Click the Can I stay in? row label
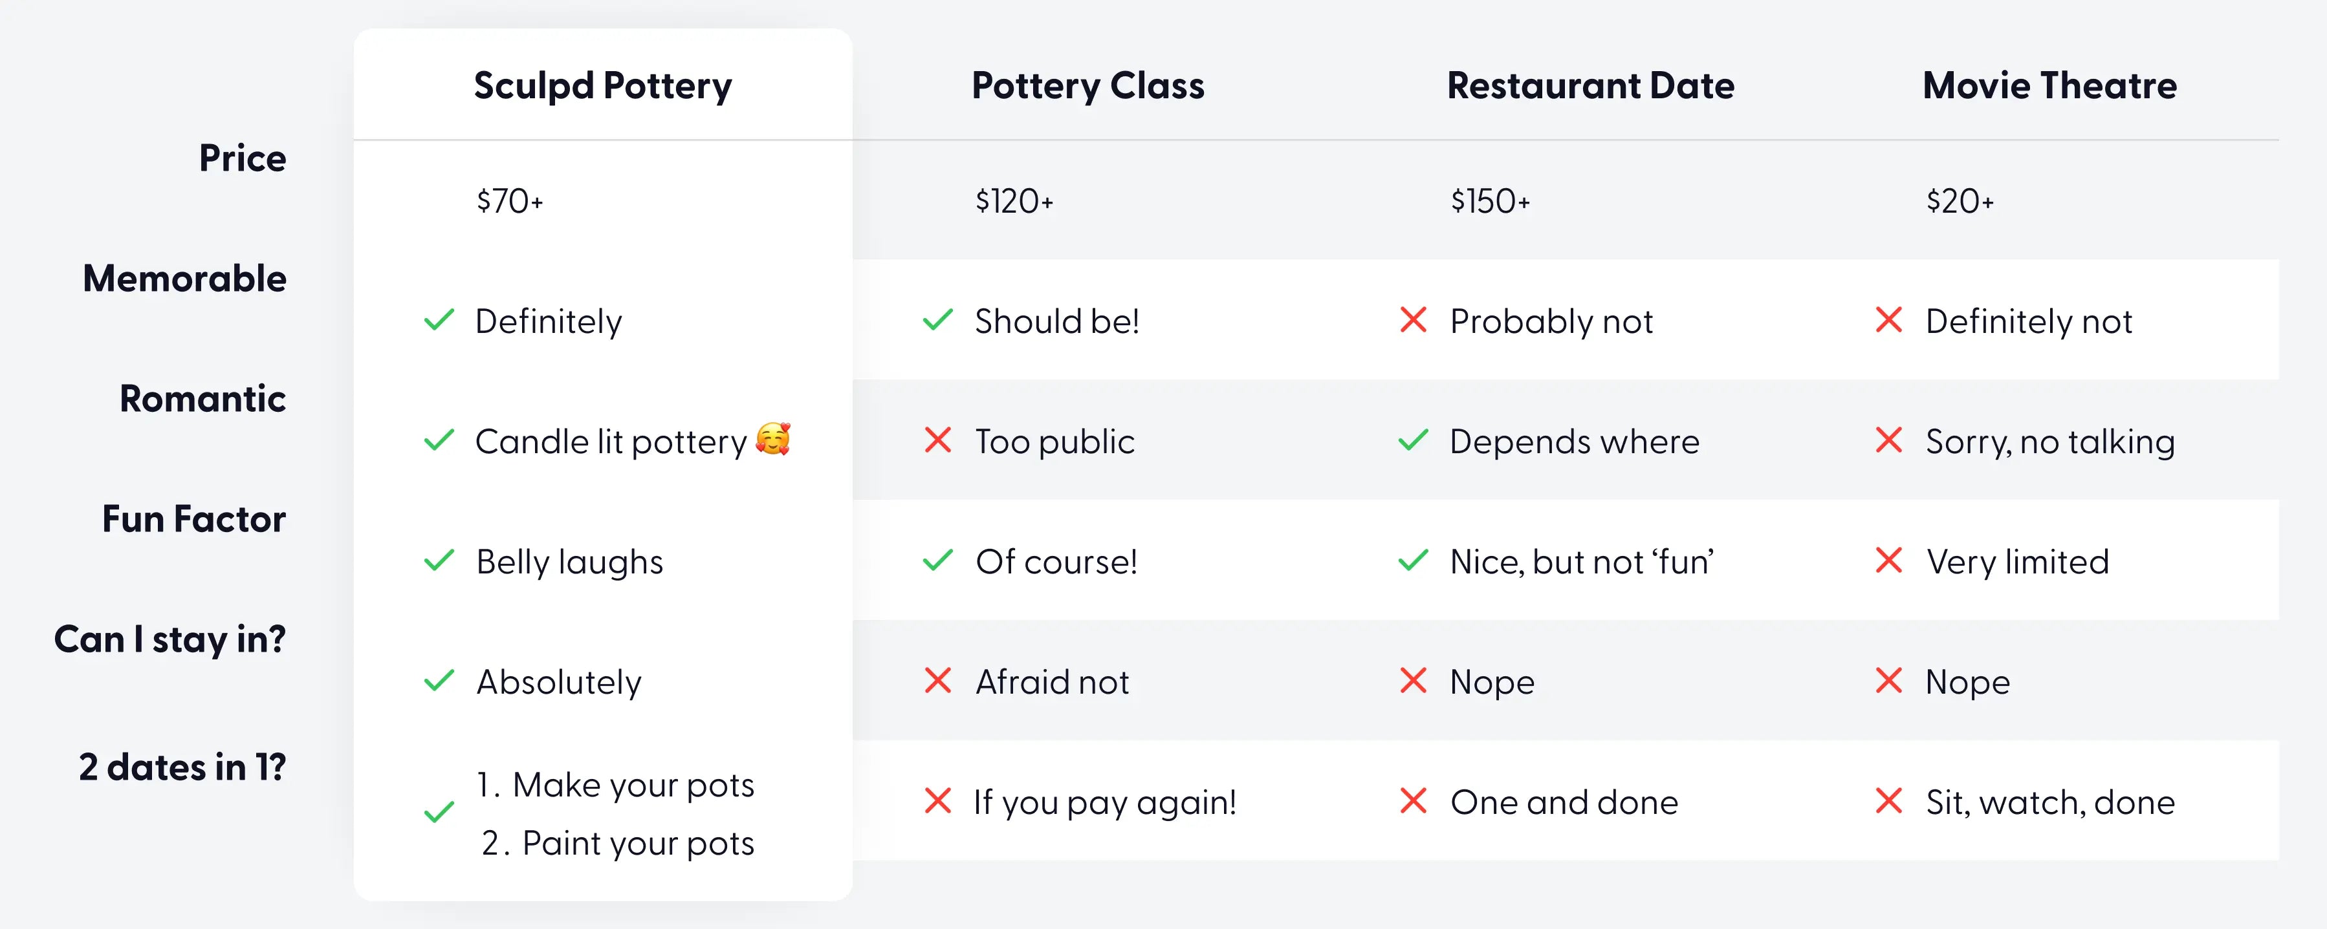Screen dimensions: 2327x929 pyautogui.click(x=170, y=639)
